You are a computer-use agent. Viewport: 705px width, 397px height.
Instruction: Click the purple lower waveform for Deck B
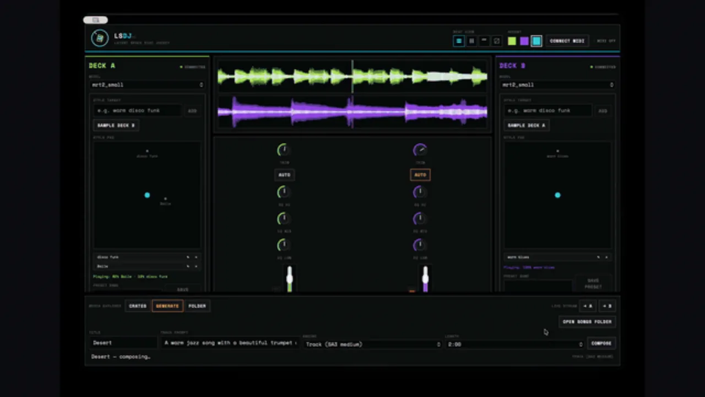point(352,112)
